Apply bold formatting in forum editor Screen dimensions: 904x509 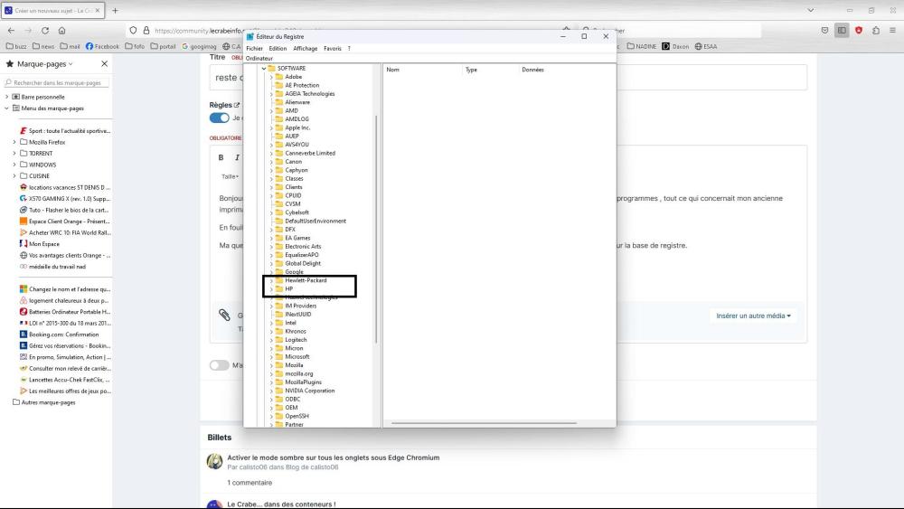click(221, 157)
